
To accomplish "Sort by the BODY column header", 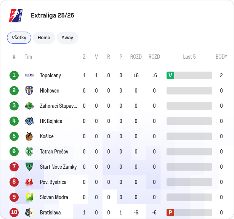I will coord(221,57).
